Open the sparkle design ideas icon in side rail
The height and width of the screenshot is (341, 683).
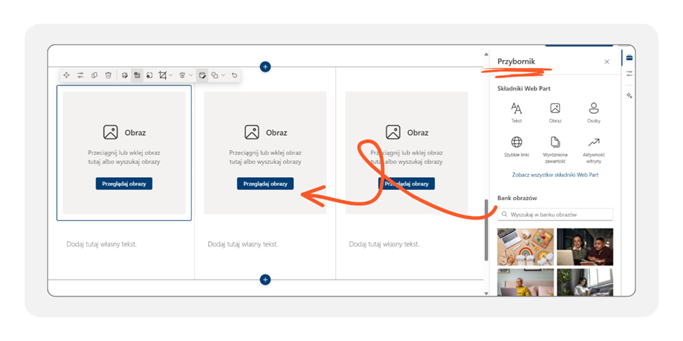[629, 95]
